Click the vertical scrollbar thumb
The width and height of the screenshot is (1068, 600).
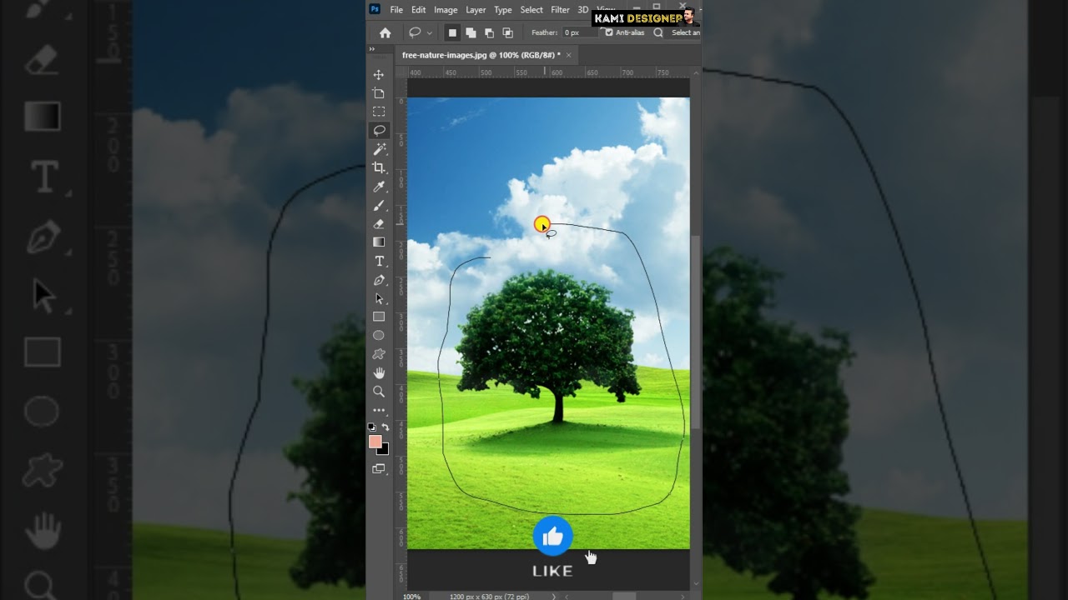pyautogui.click(x=696, y=333)
